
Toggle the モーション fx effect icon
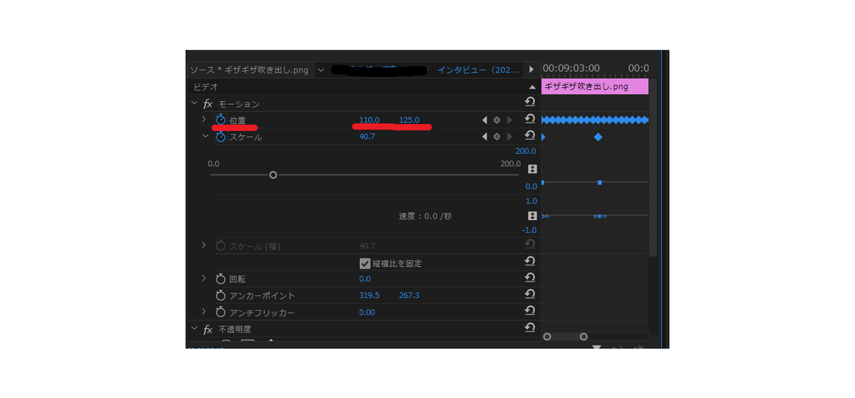tap(208, 104)
